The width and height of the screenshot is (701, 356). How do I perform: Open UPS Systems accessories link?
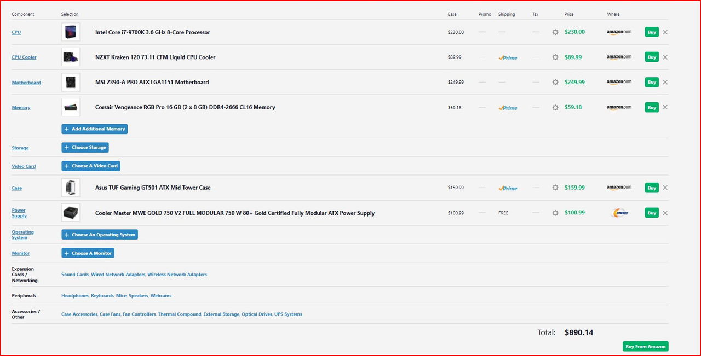coord(287,314)
